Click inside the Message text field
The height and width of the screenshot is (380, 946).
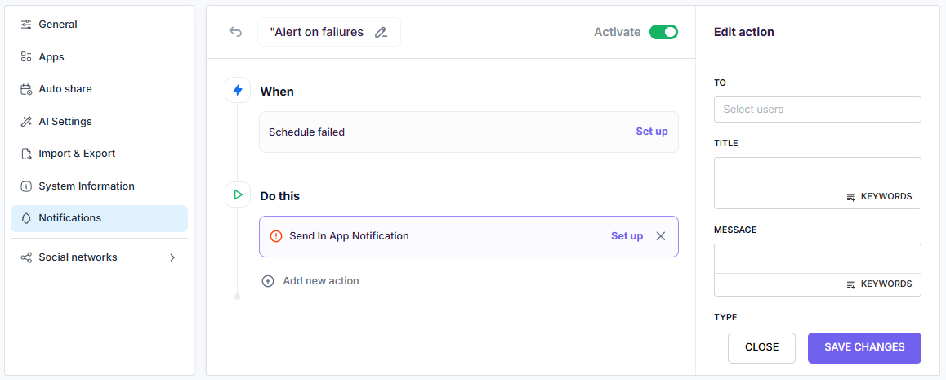pos(817,258)
